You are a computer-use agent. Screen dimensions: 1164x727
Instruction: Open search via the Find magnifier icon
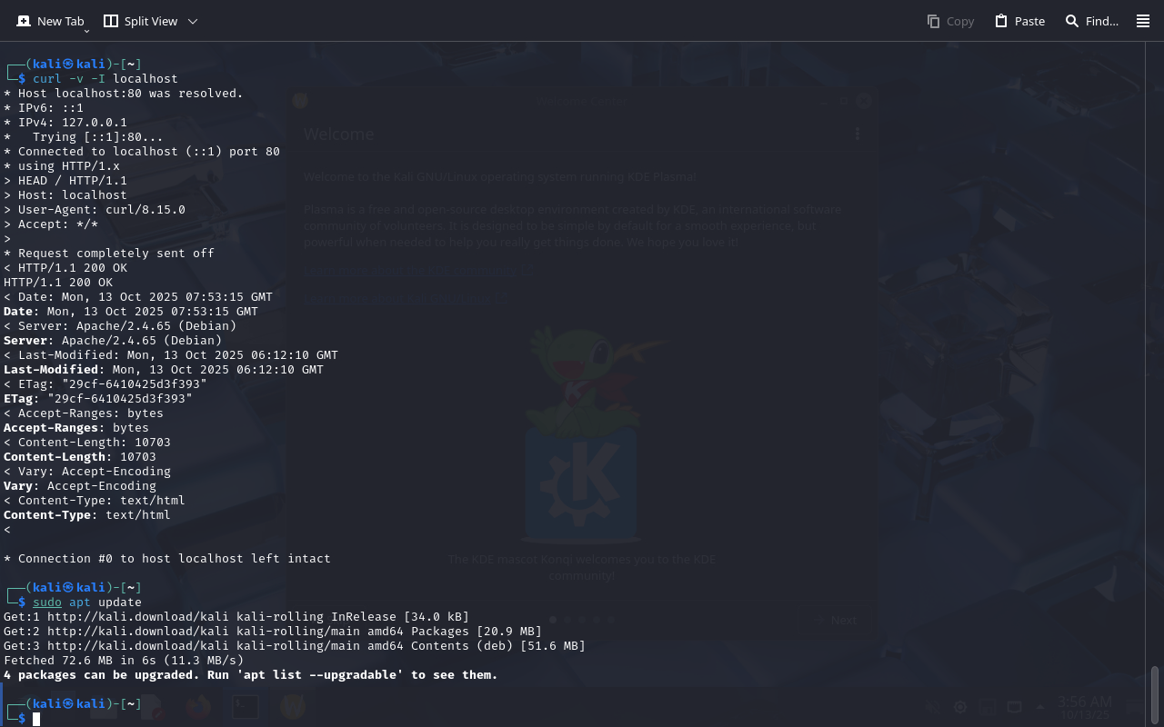[1072, 21]
